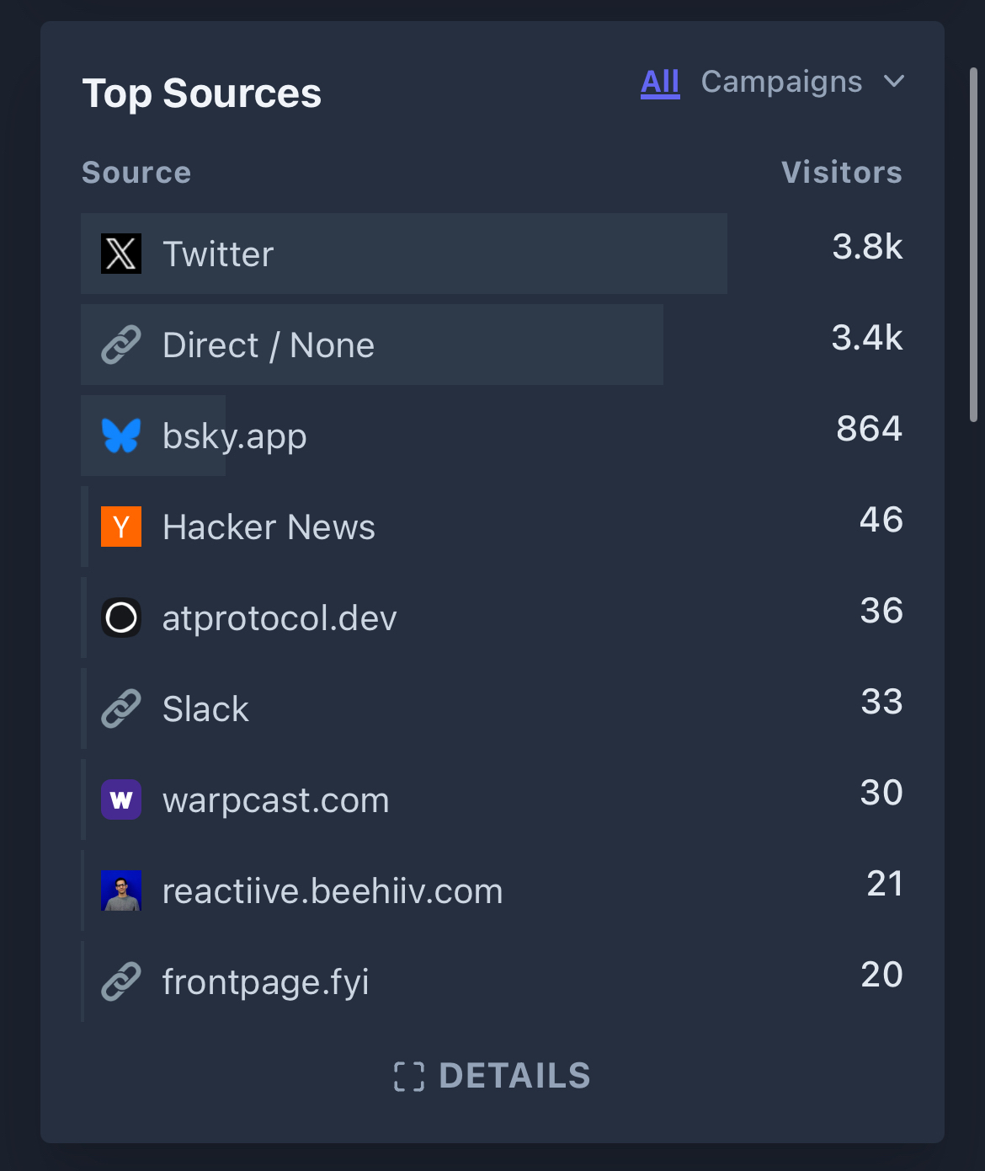
Task: Click the frontpage.fyi chain-link icon
Action: pyautogui.click(x=121, y=981)
